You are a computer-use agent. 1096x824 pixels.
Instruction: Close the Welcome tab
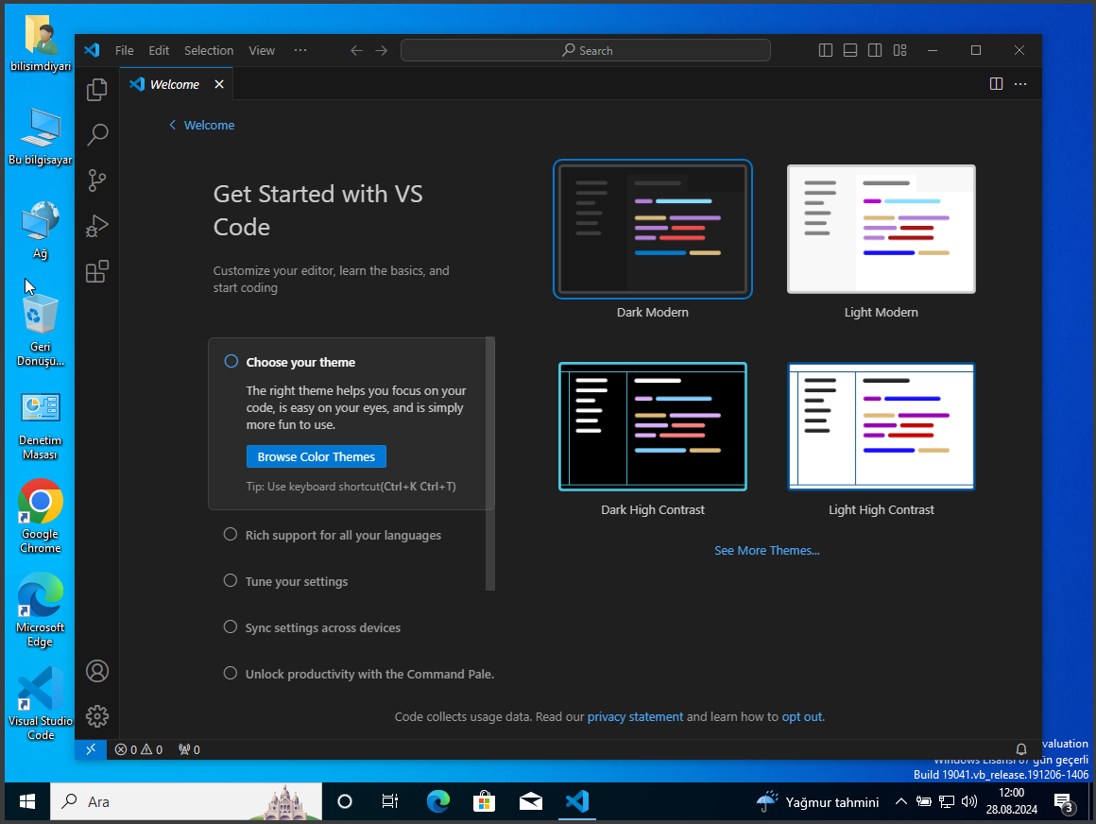pyautogui.click(x=219, y=84)
